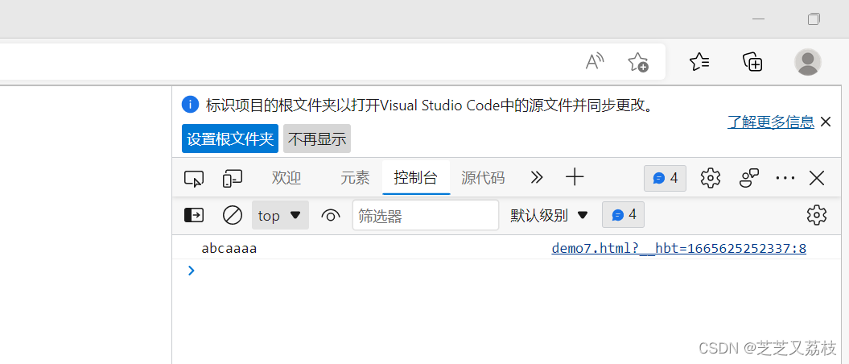Toggle the console sidebar icon
Viewport: 849px width, 364px height.
194,215
